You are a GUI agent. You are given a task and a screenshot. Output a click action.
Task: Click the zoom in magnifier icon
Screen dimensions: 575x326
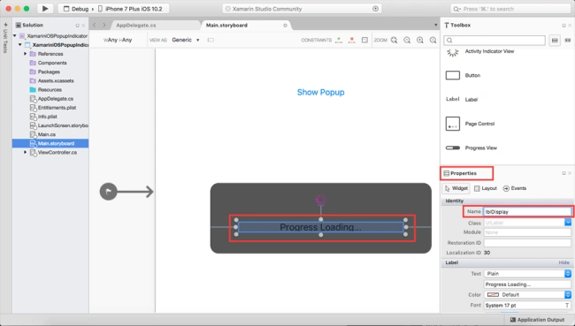(x=420, y=40)
